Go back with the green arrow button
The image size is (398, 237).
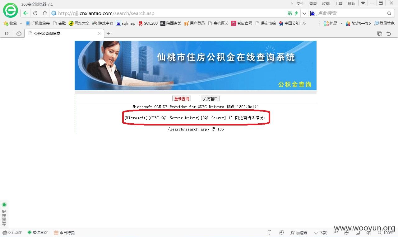tap(25, 13)
